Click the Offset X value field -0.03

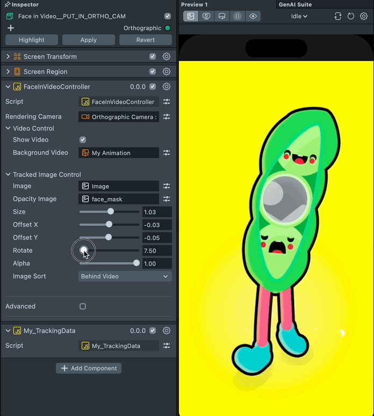(x=157, y=225)
